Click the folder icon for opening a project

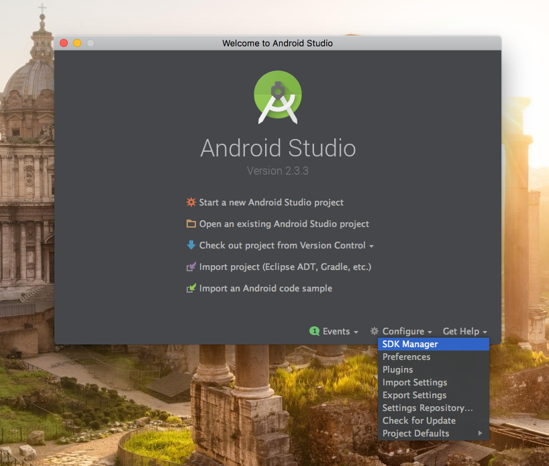191,224
